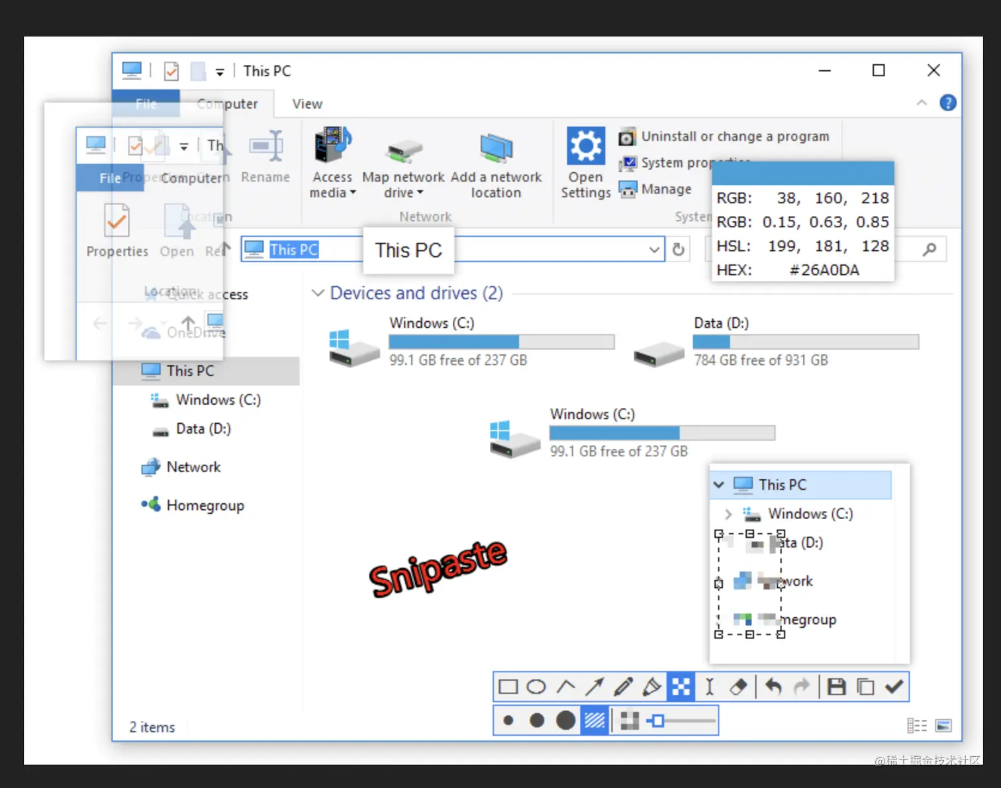
Task: Click the blue color preview swatch
Action: tap(803, 173)
